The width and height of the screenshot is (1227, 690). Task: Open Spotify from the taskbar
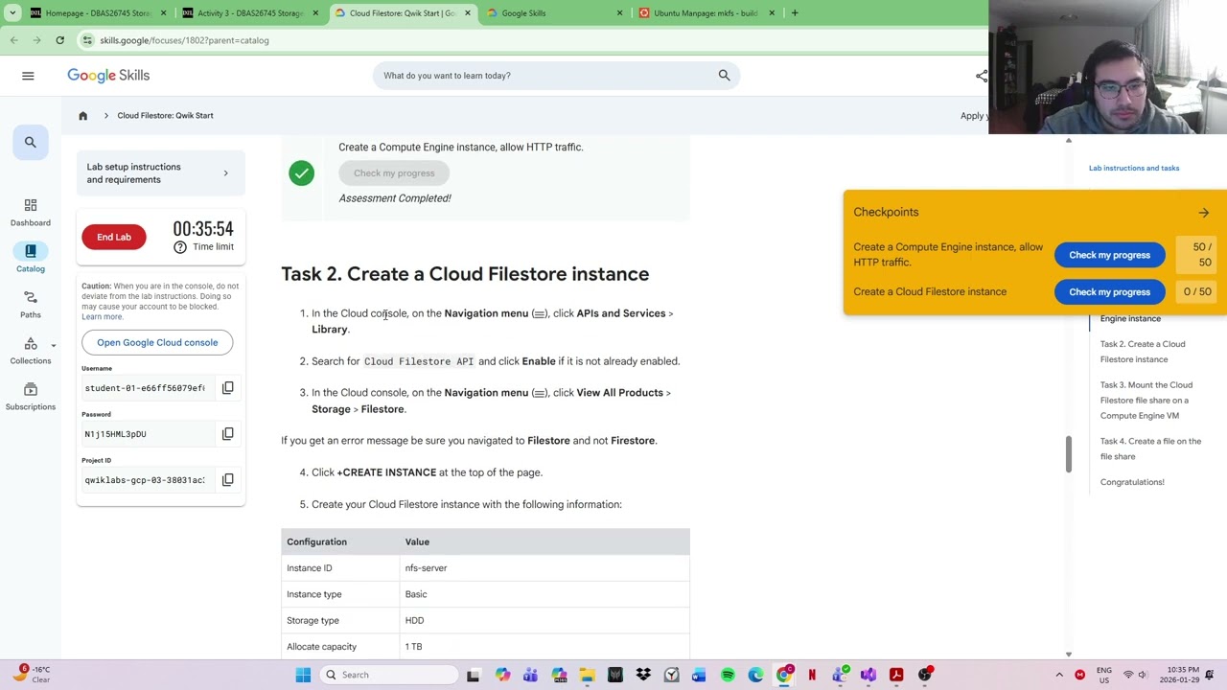coord(728,675)
